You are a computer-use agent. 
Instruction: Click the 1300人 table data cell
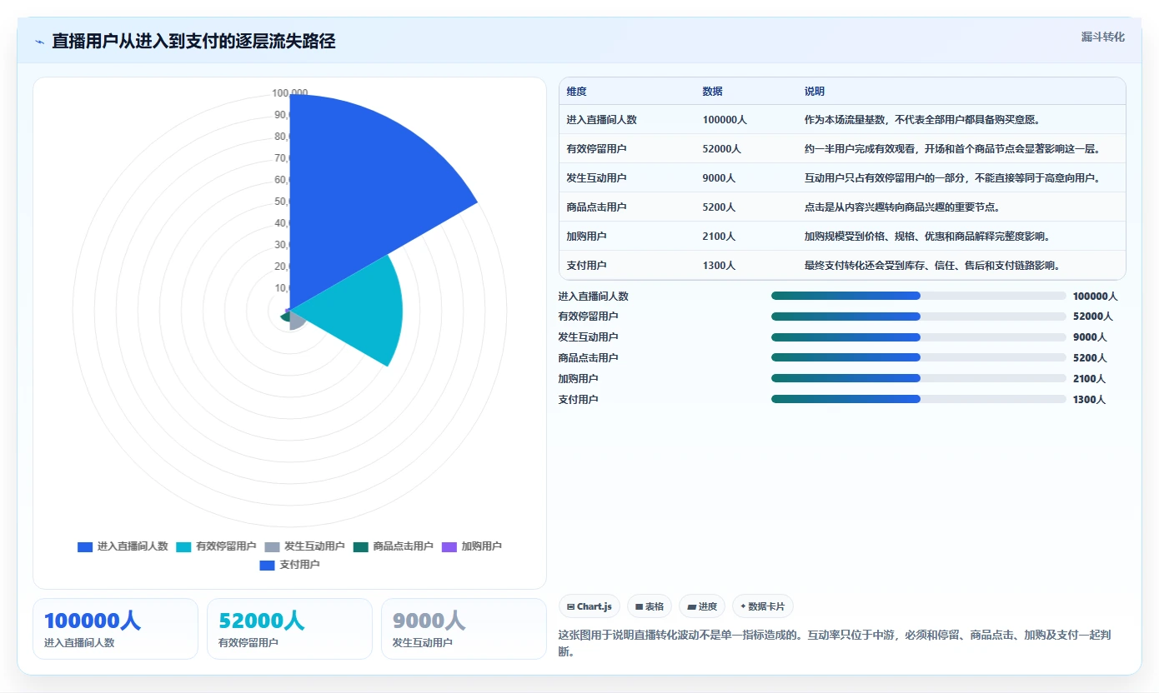719,266
